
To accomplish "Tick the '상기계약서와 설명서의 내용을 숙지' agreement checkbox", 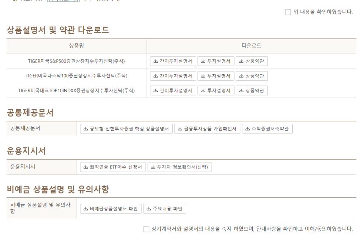I will (x=146, y=229).
